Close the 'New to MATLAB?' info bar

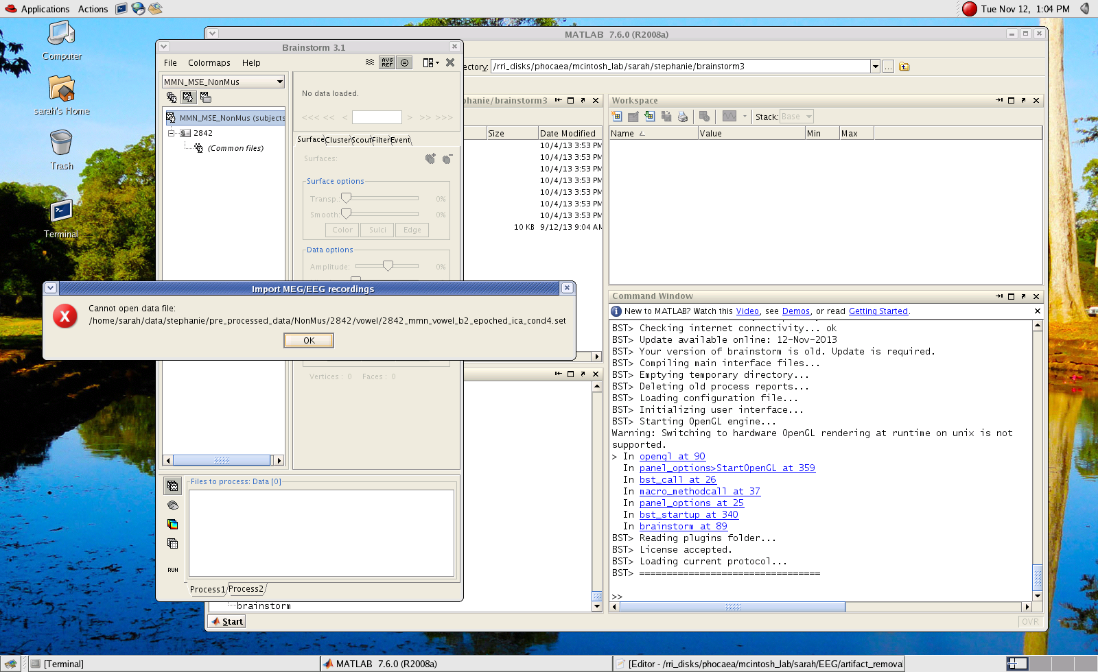click(x=1038, y=311)
